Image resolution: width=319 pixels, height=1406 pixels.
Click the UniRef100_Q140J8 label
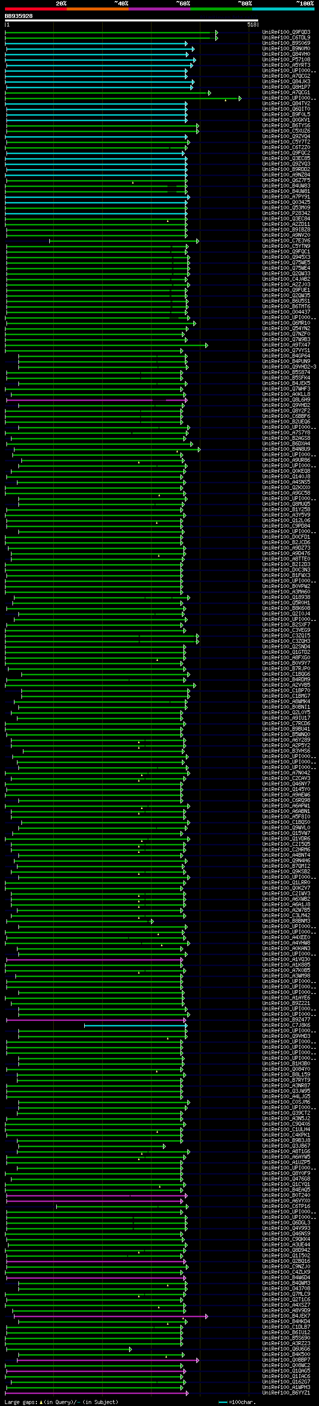[286, 476]
